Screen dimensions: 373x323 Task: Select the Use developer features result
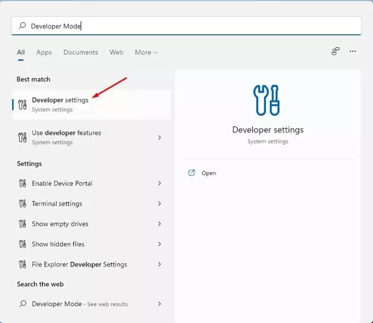coord(91,137)
